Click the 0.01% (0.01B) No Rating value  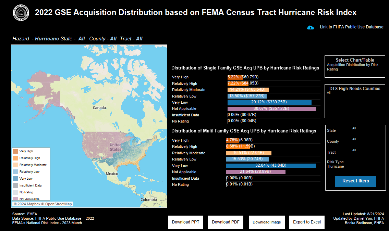tap(240, 184)
